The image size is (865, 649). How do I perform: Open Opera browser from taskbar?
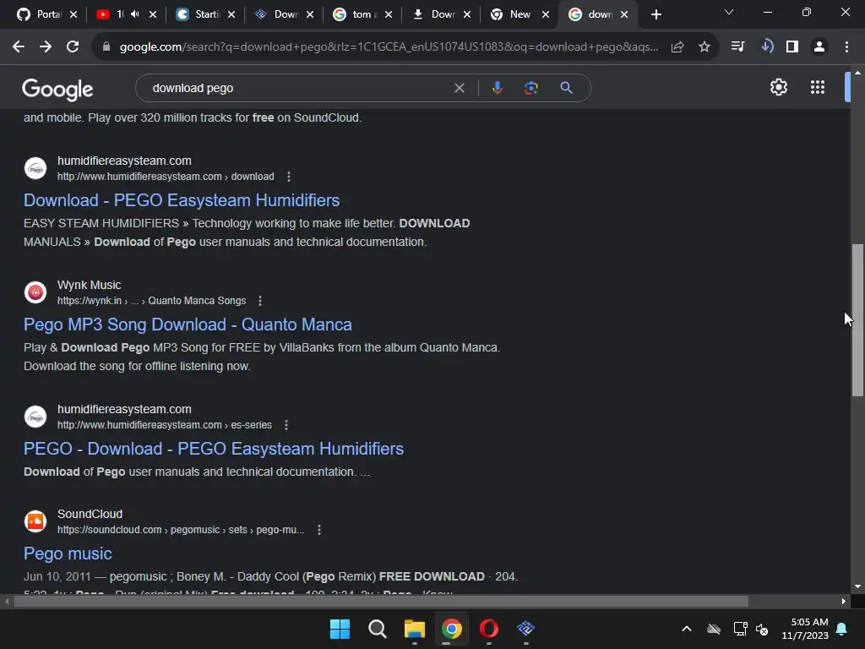[x=489, y=629]
